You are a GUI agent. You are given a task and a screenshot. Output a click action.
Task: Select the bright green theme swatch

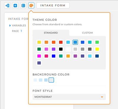tap(97, 42)
